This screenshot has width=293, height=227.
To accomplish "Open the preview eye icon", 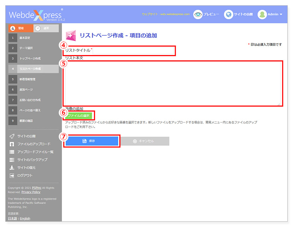I will pos(198,14).
